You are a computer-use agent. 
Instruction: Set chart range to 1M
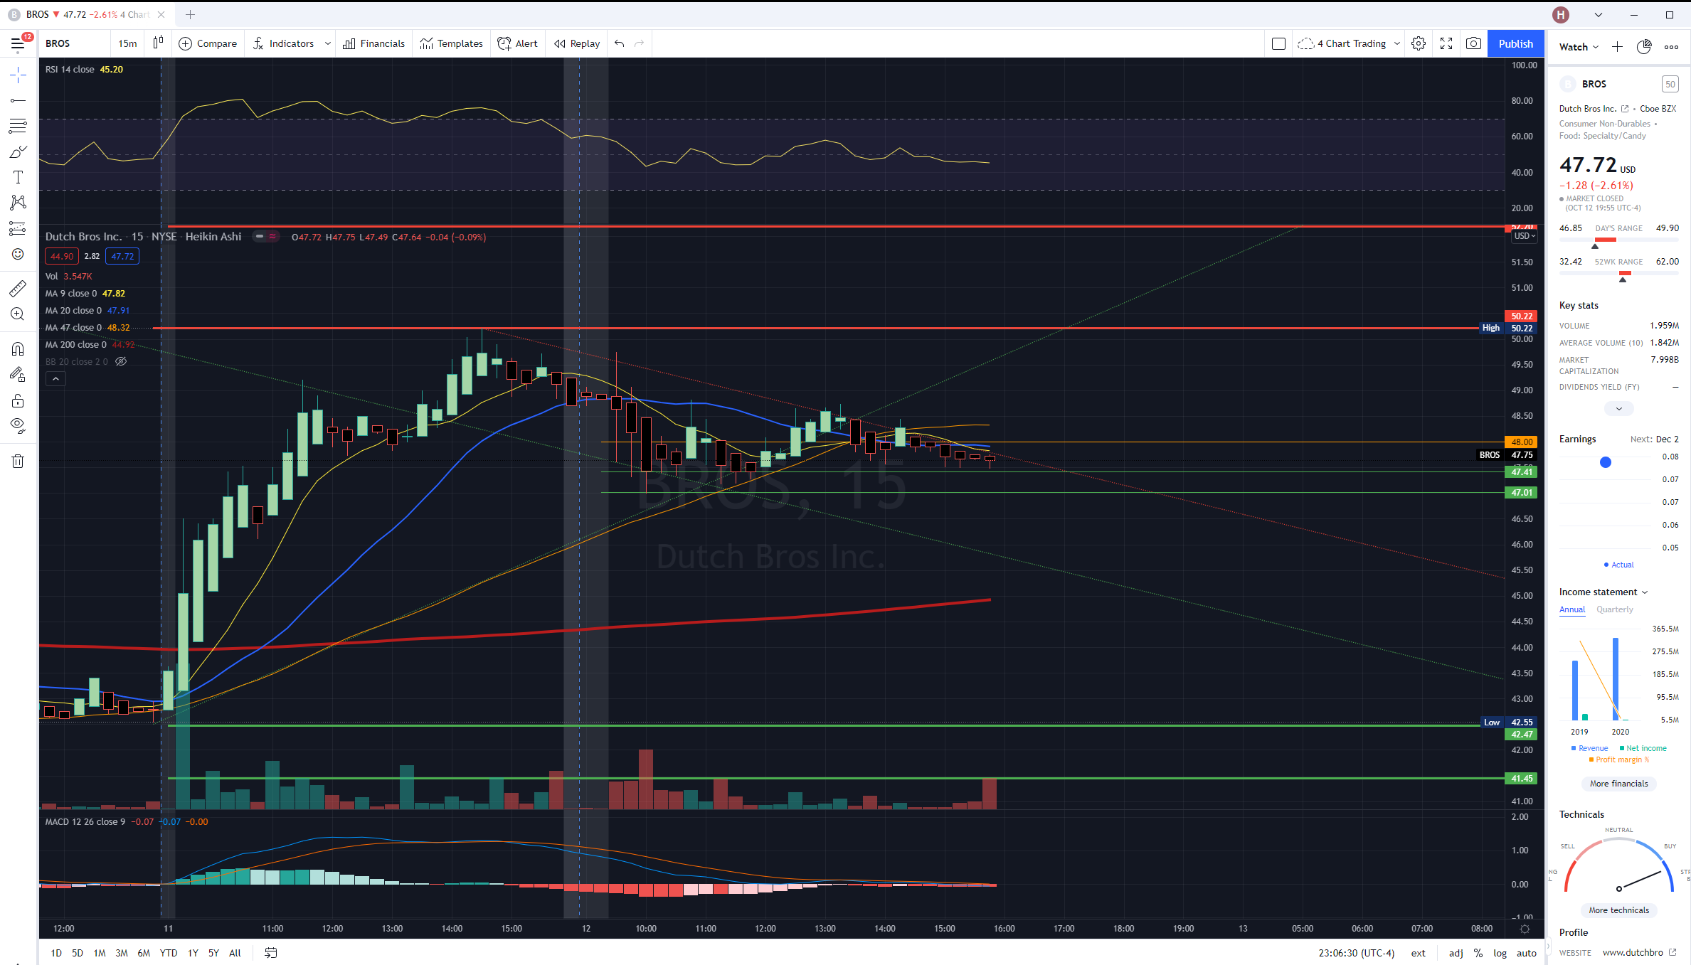point(100,953)
